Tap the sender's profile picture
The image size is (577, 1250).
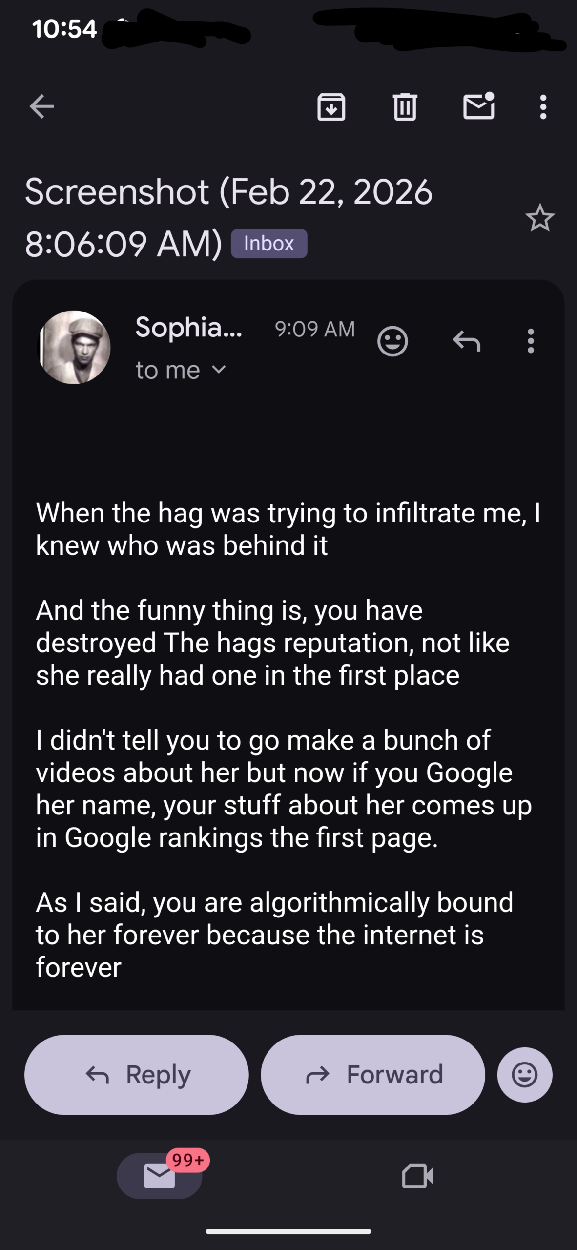tap(75, 347)
